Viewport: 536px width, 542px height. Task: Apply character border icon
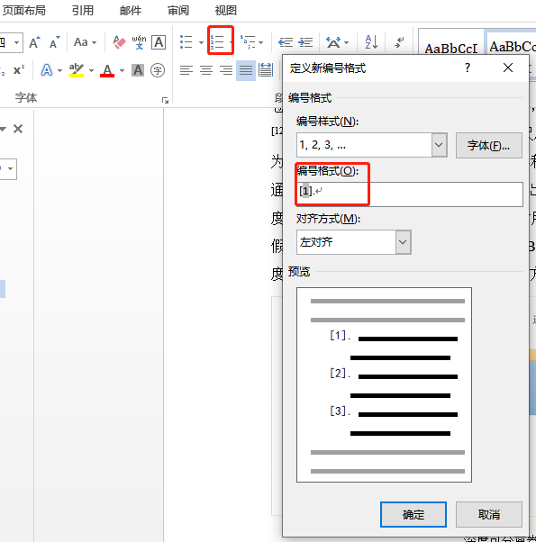[x=159, y=42]
